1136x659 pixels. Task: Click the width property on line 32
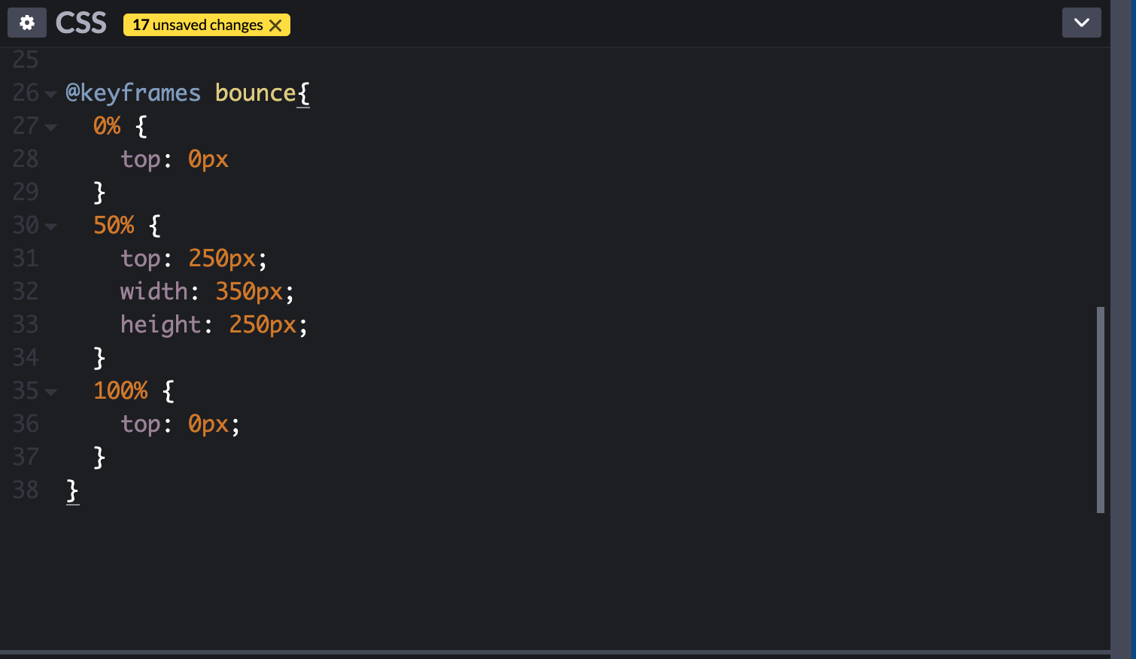(x=154, y=291)
